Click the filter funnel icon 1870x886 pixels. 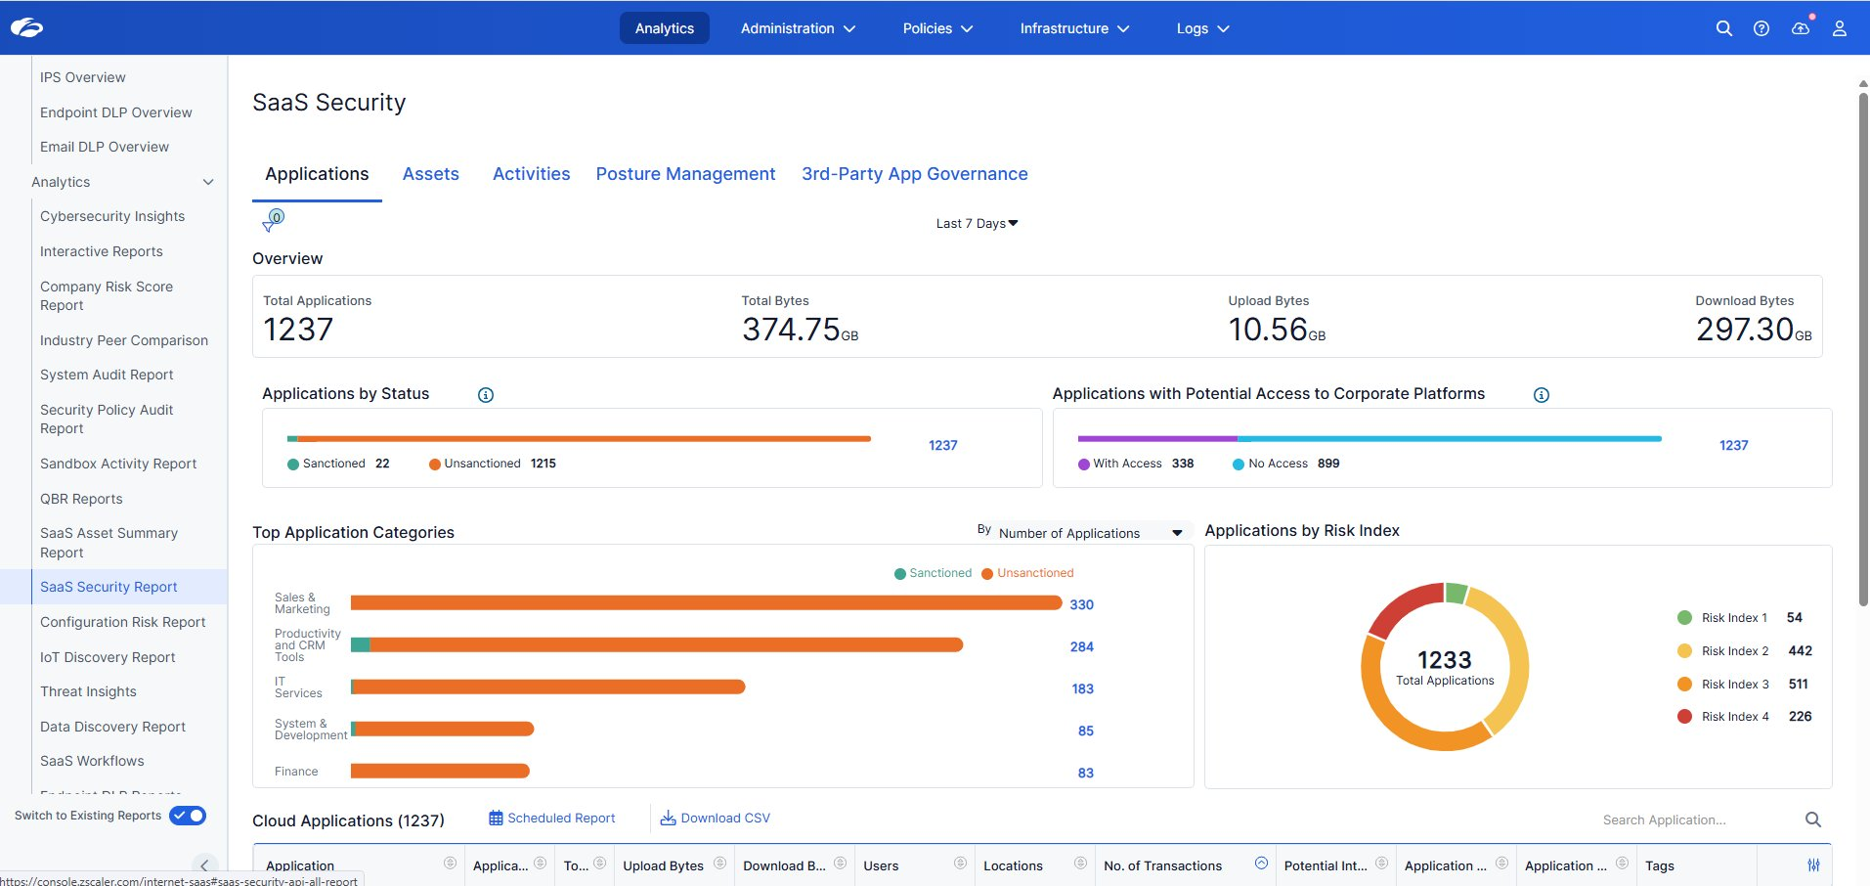click(270, 224)
